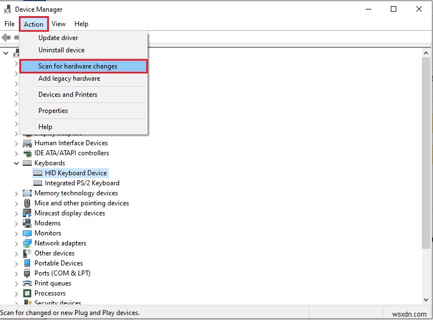Click the scrollbar down arrow
433x320 pixels.
[x=426, y=300]
